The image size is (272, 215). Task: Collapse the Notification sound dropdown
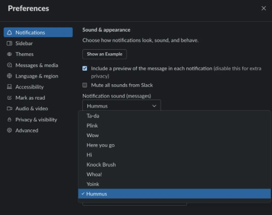point(121,106)
